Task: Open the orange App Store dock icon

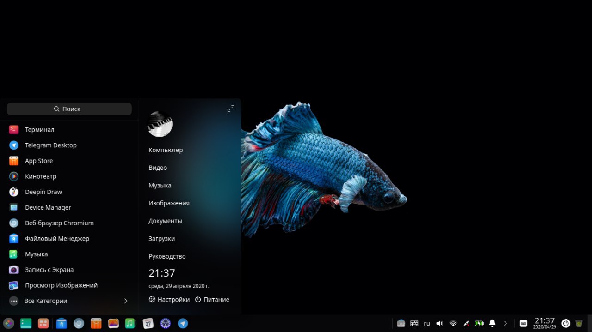Action: [96, 323]
